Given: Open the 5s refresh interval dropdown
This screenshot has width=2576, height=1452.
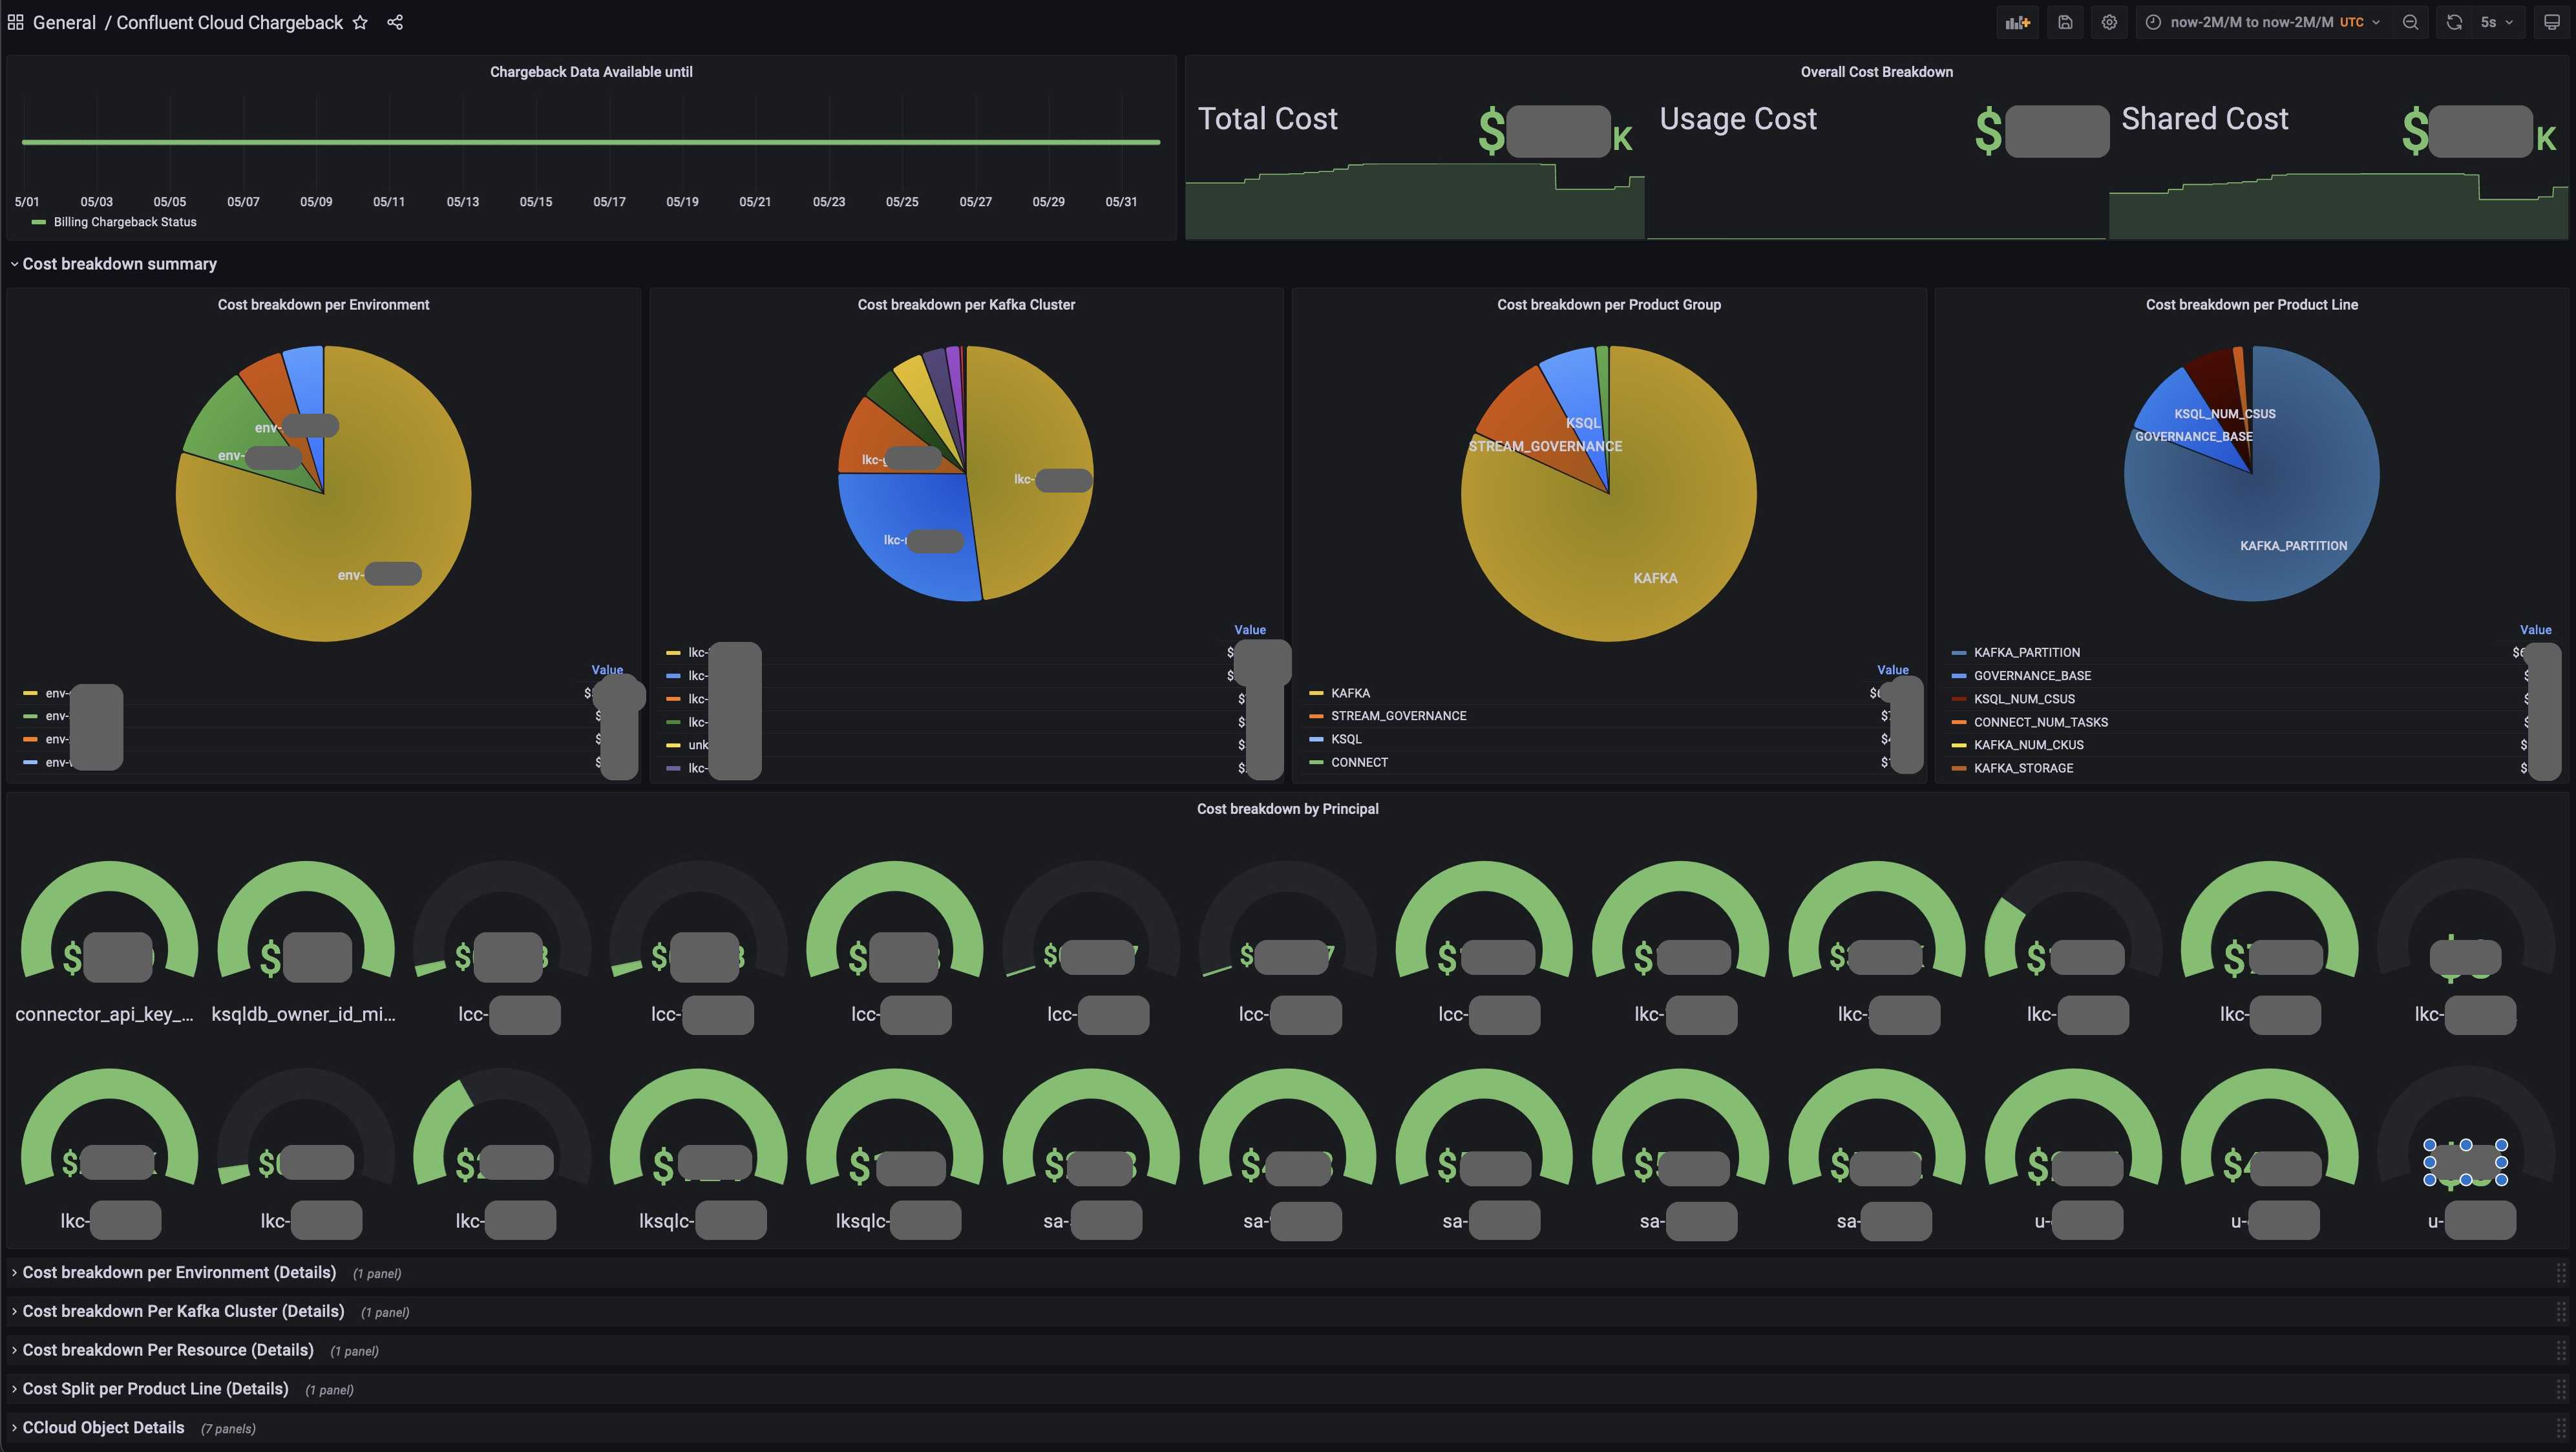Looking at the screenshot, I should (x=2496, y=22).
